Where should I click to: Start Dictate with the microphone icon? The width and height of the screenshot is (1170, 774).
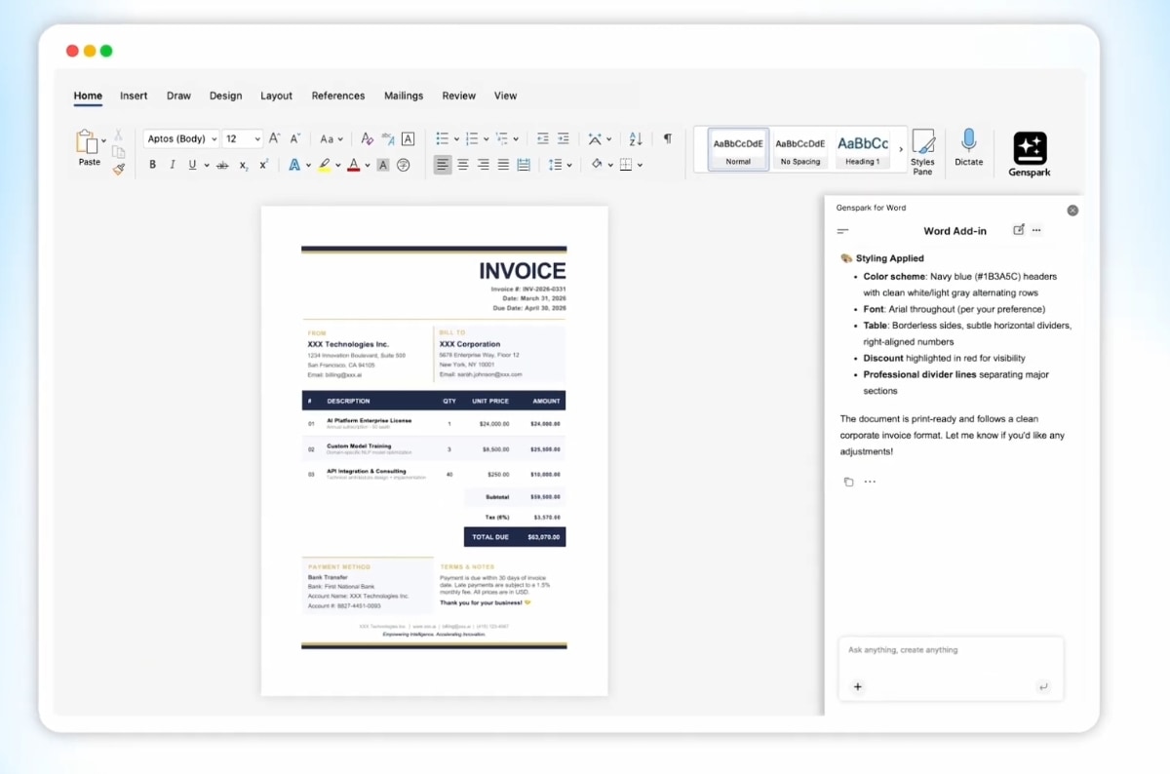[968, 147]
